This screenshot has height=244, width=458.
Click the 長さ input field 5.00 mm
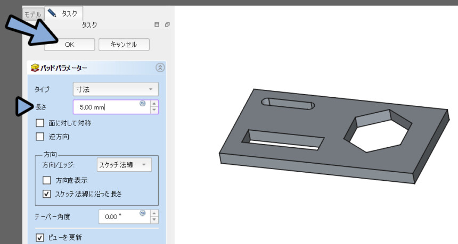click(x=111, y=107)
